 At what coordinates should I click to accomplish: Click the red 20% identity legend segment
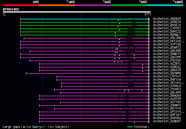click(21, 5)
